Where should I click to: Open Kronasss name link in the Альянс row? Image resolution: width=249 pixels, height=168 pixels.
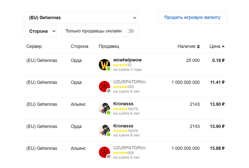click(123, 104)
